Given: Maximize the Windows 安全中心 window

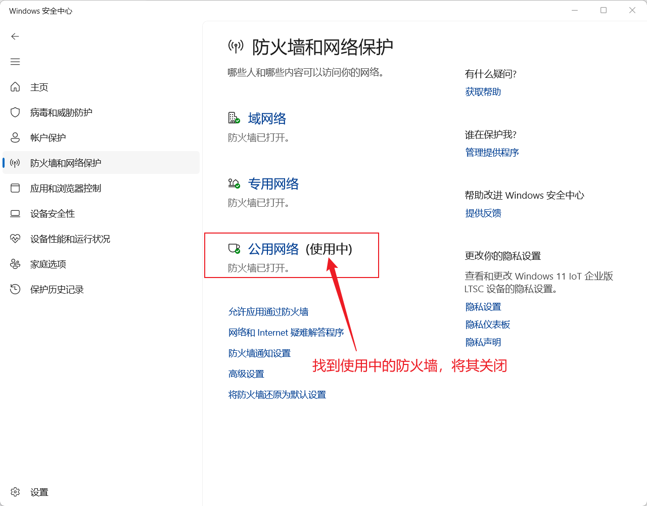Looking at the screenshot, I should (604, 10).
